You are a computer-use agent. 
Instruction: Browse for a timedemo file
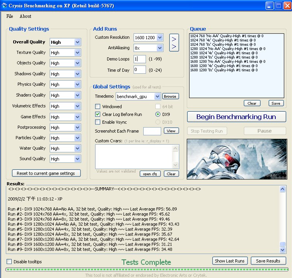click(170, 96)
